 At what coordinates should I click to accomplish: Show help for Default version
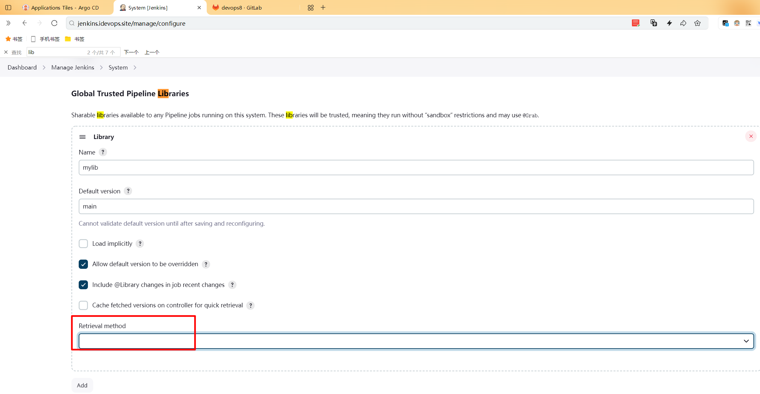click(x=128, y=191)
